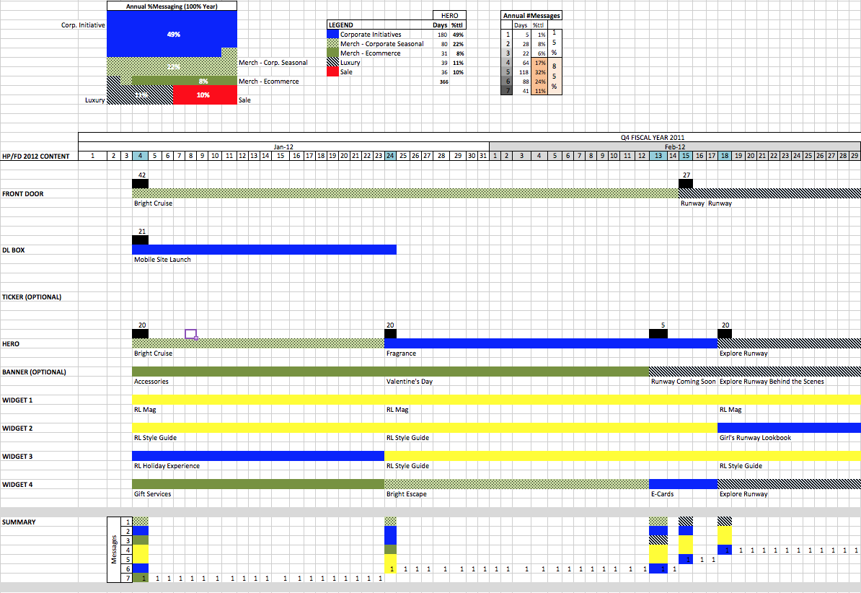Click the 'WIDGET 1' row label

[17, 400]
